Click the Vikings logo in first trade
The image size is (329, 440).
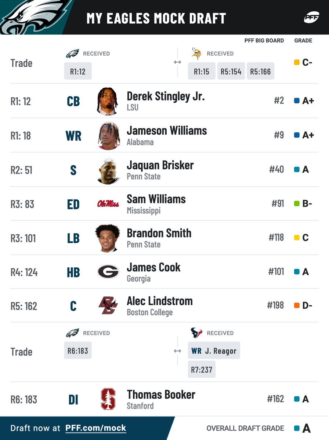[196, 54]
